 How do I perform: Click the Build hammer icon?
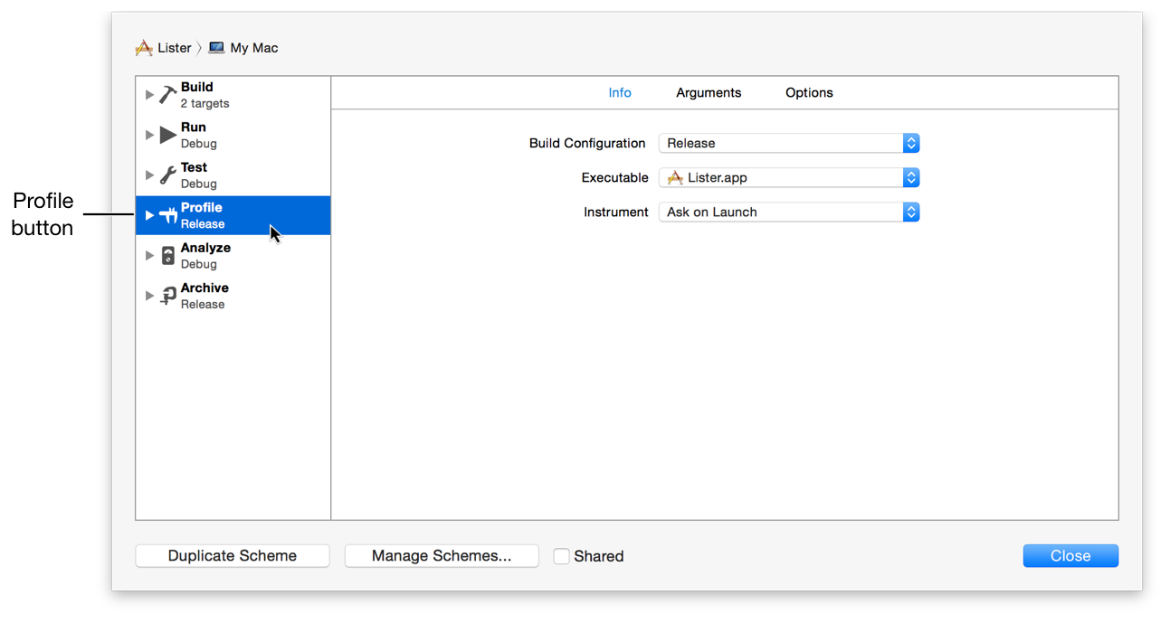[167, 95]
